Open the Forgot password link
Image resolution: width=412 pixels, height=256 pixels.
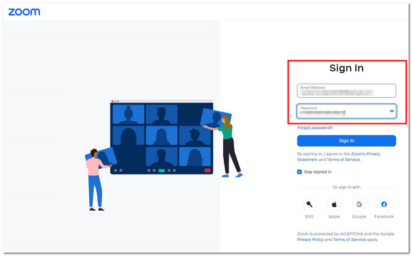314,127
